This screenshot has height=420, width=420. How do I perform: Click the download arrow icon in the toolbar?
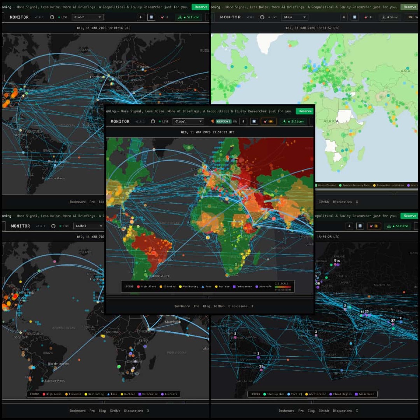(x=244, y=121)
